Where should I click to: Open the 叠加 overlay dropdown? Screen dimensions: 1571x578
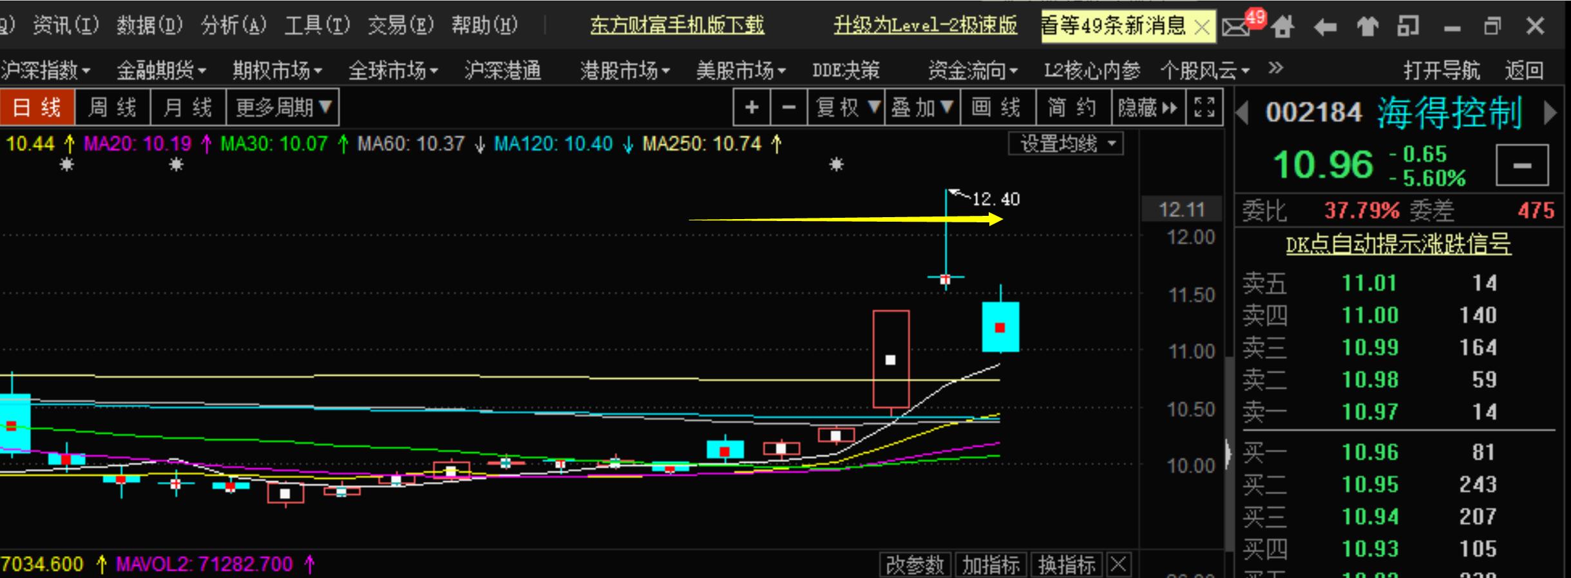[922, 107]
